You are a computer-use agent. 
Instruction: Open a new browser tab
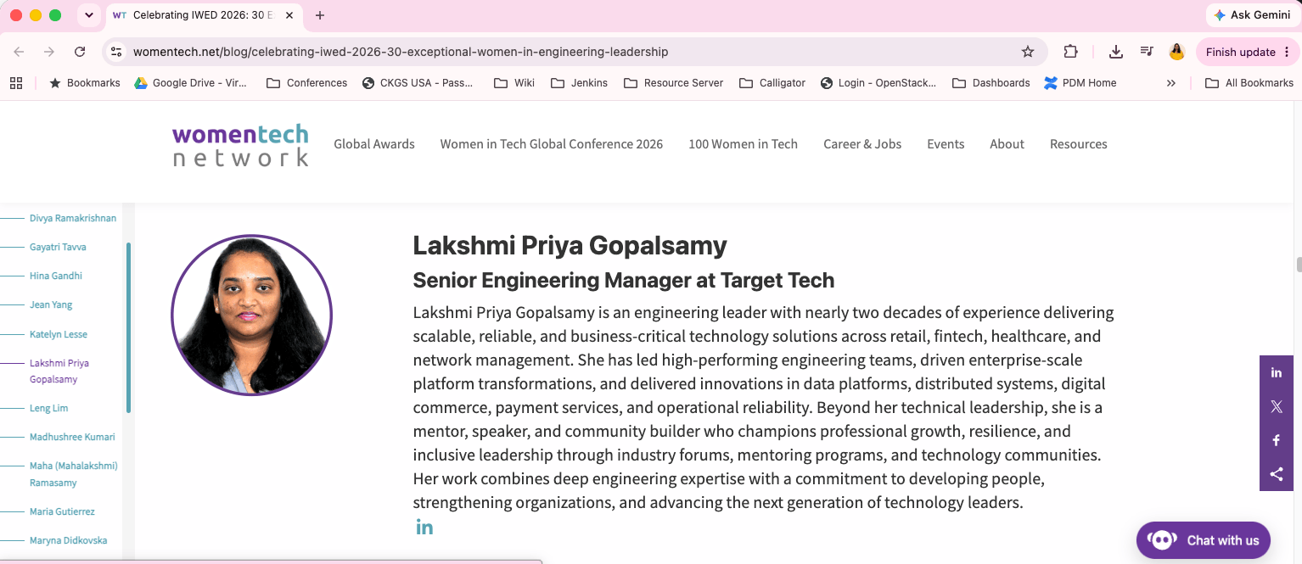320,15
